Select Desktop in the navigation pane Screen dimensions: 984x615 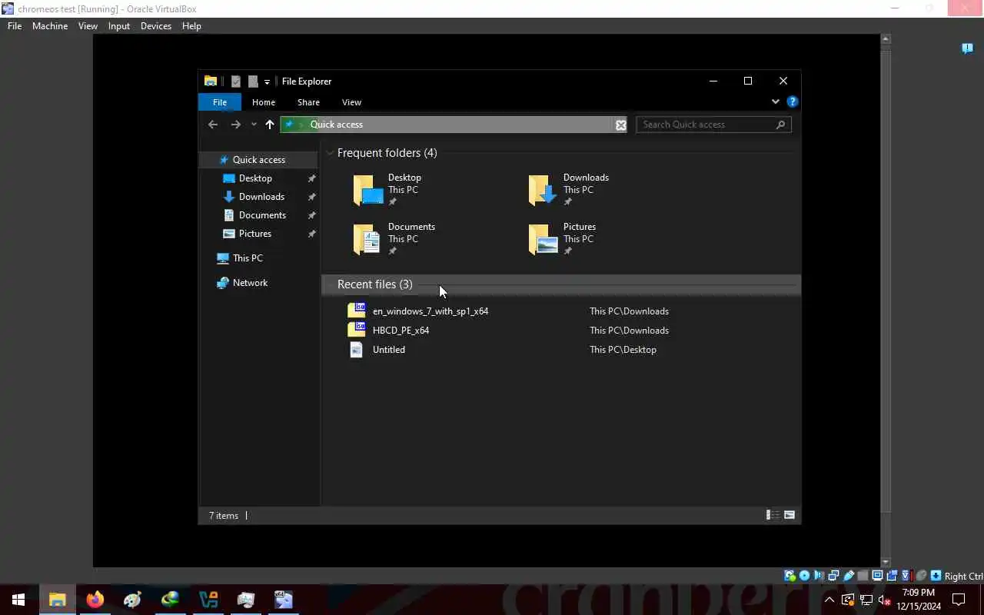[255, 178]
